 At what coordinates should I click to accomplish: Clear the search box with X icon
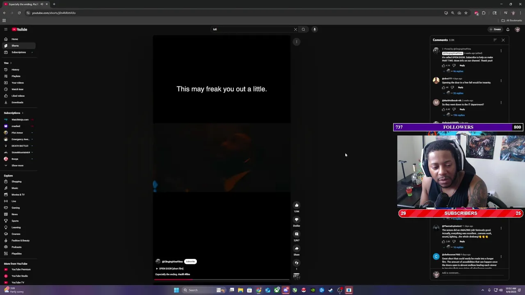tap(295, 29)
